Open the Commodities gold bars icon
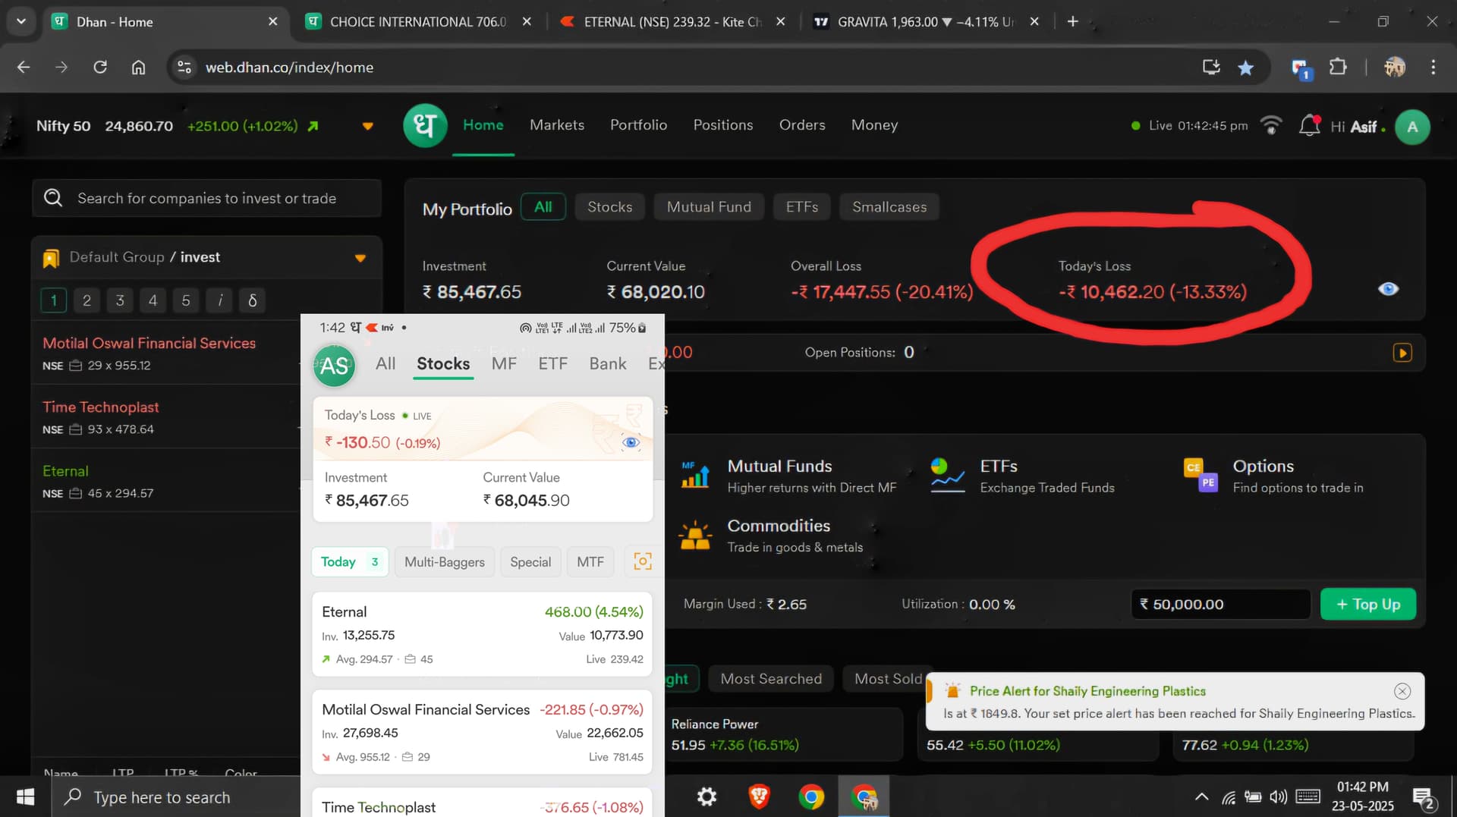Image resolution: width=1457 pixels, height=817 pixels. [695, 536]
